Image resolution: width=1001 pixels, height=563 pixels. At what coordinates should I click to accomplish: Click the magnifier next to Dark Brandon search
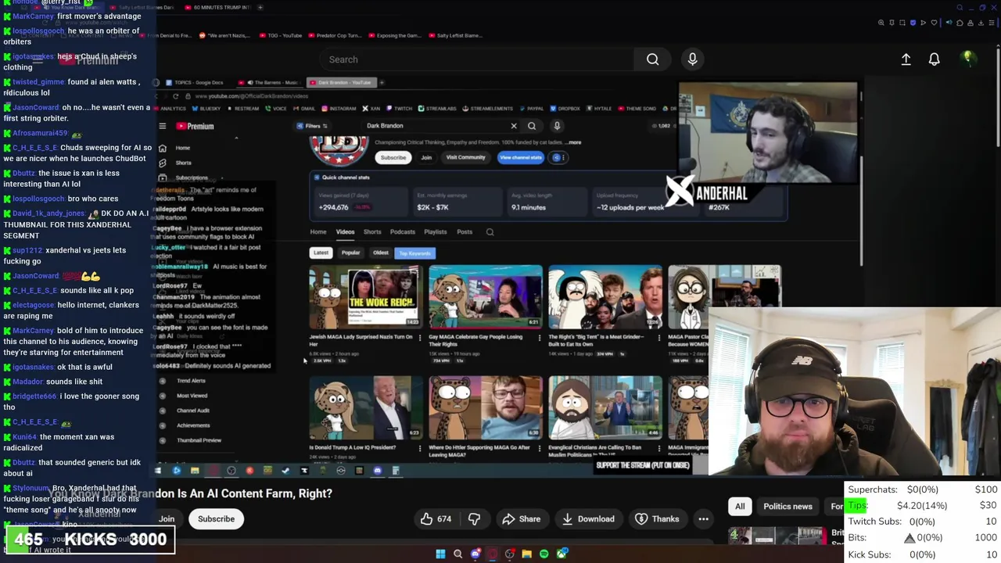click(532, 126)
